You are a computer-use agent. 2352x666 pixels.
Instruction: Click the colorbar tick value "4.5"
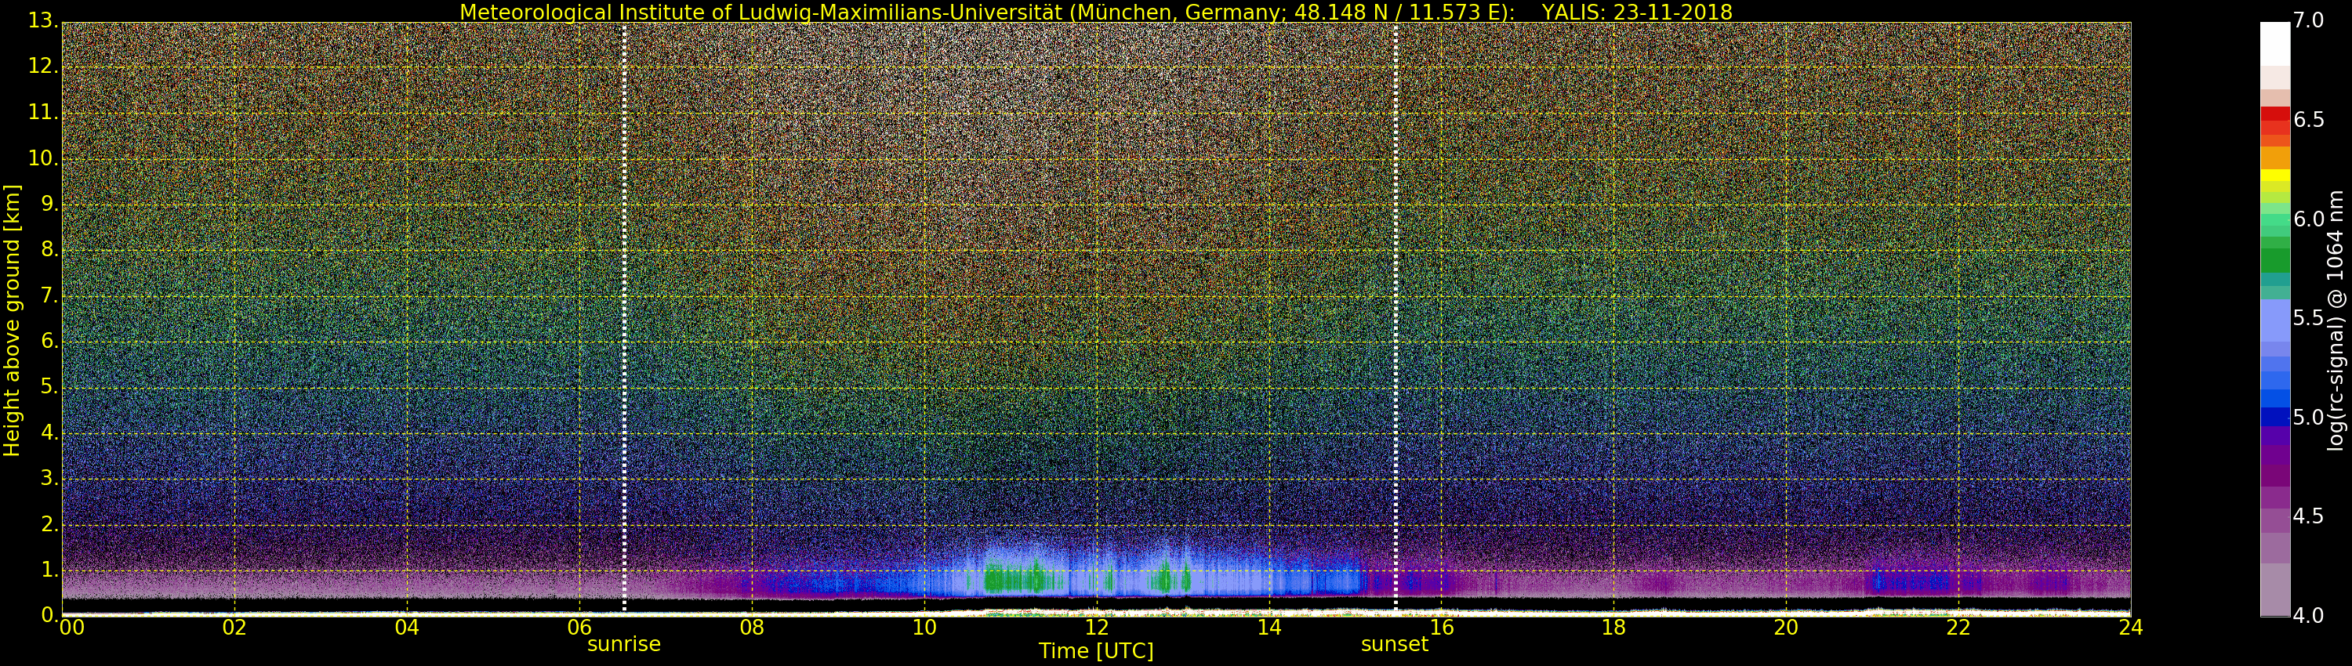[x=2308, y=516]
